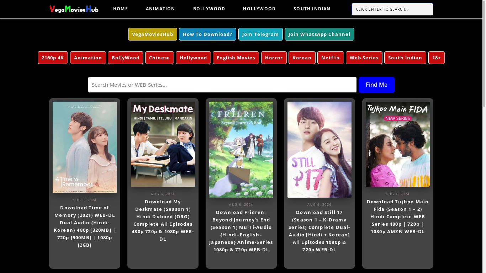Select the Chinese category tag
The width and height of the screenshot is (486, 273).
(159, 58)
